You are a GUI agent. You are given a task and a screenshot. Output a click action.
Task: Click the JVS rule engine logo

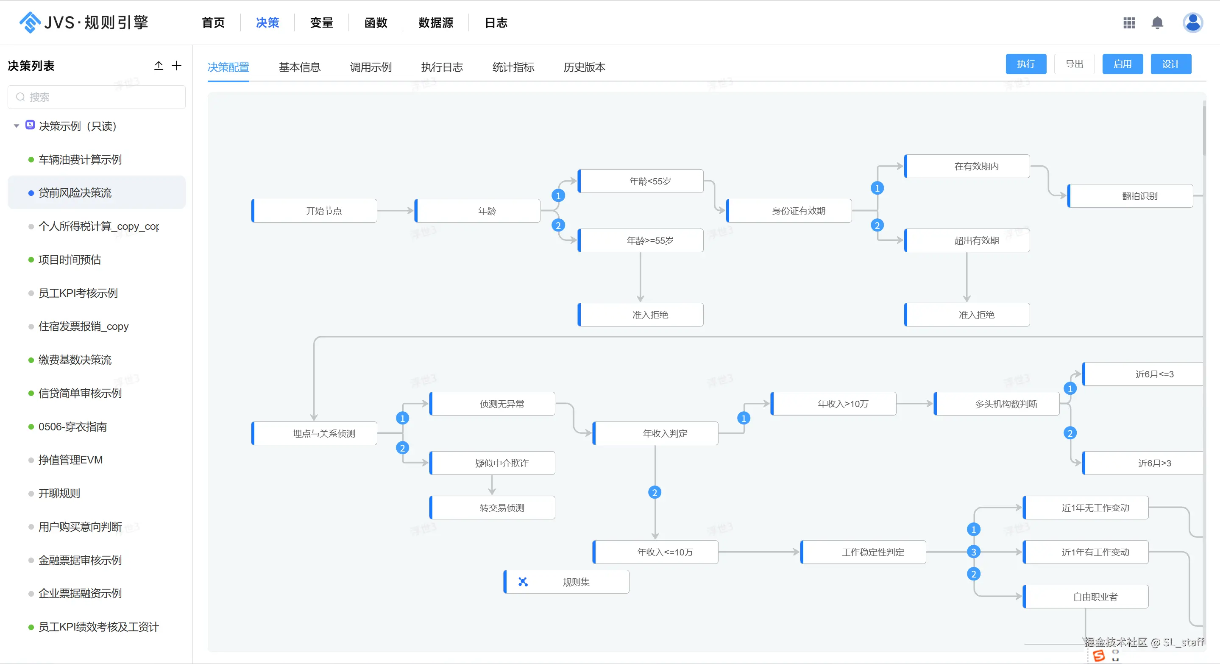coord(84,22)
